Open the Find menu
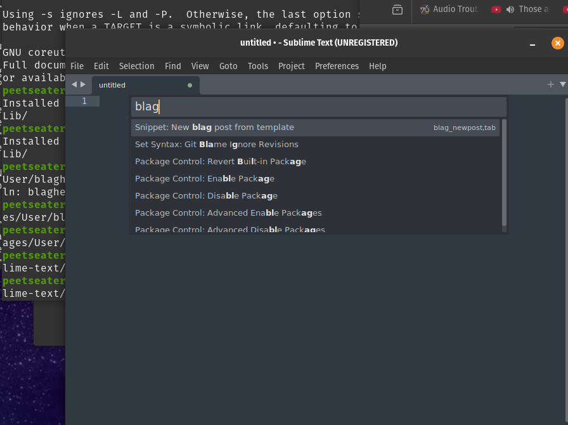This screenshot has width=568, height=425. 173,66
